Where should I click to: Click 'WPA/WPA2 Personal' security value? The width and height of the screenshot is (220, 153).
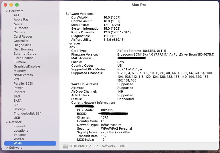pyautogui.click(x=116, y=128)
